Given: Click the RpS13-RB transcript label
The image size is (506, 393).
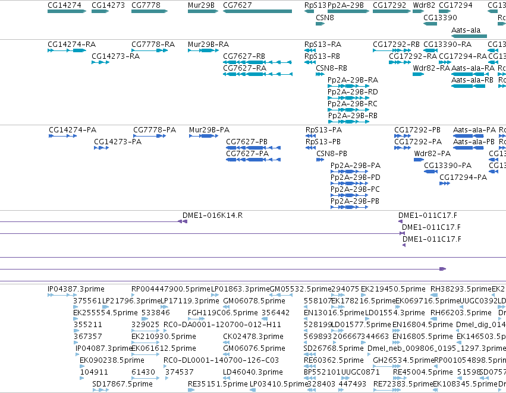Looking at the screenshot, I should tap(322, 56).
